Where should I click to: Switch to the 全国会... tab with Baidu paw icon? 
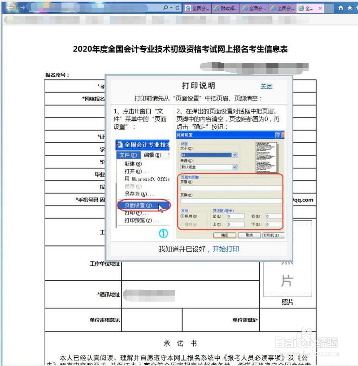point(197,8)
